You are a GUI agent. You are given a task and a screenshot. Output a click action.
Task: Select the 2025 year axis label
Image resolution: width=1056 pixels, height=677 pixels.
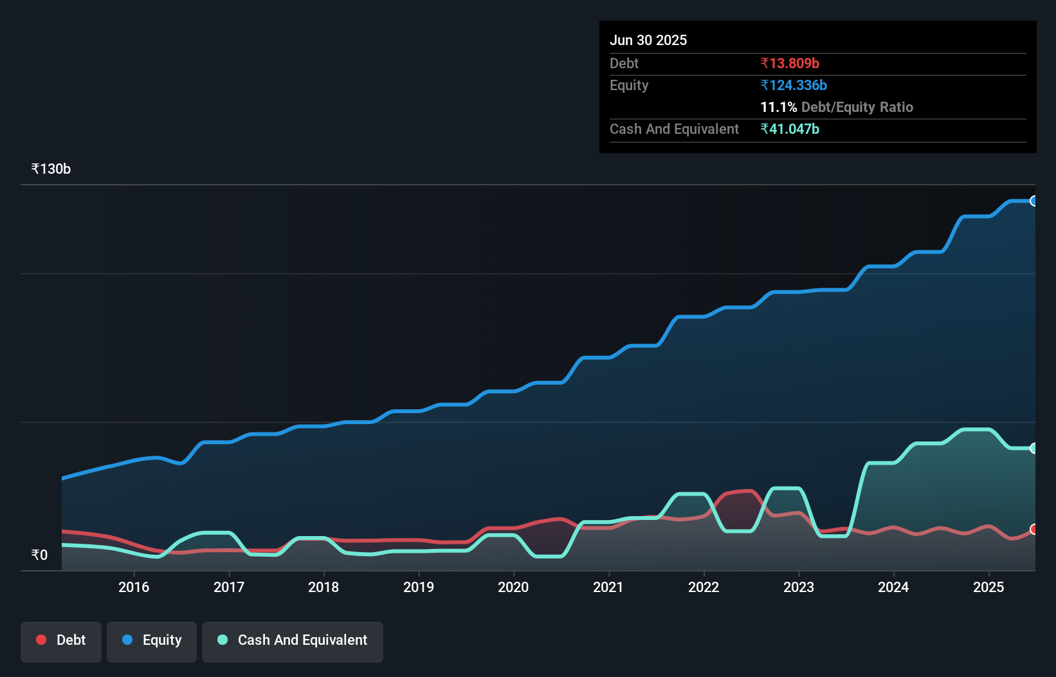coord(988,587)
